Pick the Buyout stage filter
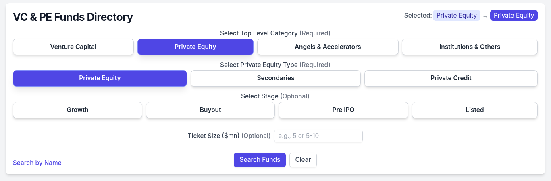The height and width of the screenshot is (181, 551). coord(210,110)
